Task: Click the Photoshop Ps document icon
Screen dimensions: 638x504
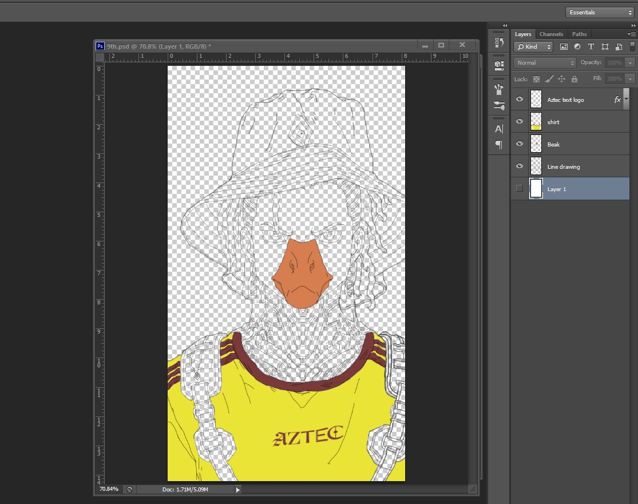Action: click(100, 46)
